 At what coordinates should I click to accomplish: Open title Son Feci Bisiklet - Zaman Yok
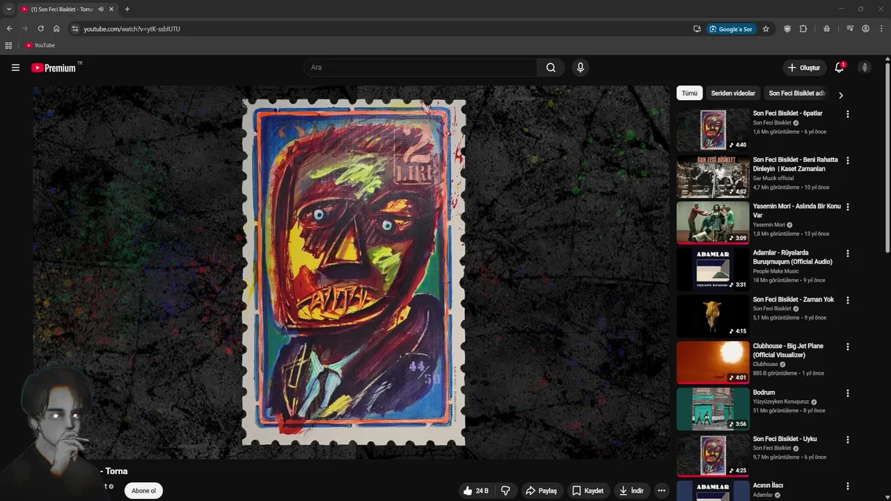click(x=793, y=299)
